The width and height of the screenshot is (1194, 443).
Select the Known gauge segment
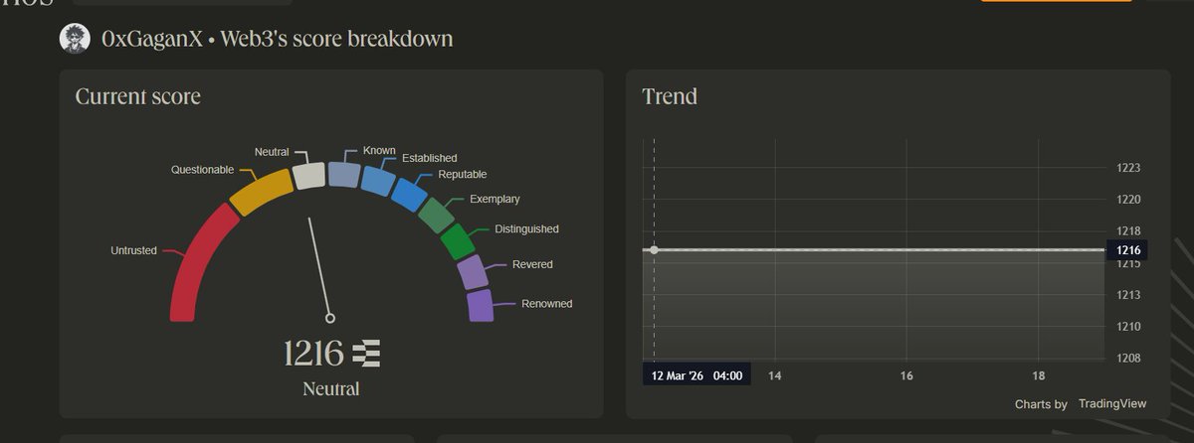tap(344, 175)
